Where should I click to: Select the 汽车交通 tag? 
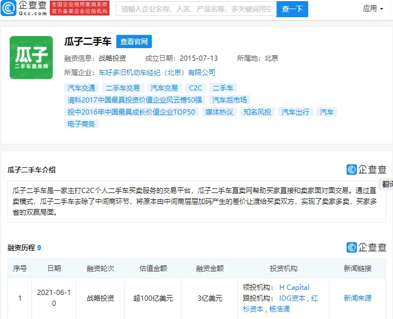tap(81, 88)
